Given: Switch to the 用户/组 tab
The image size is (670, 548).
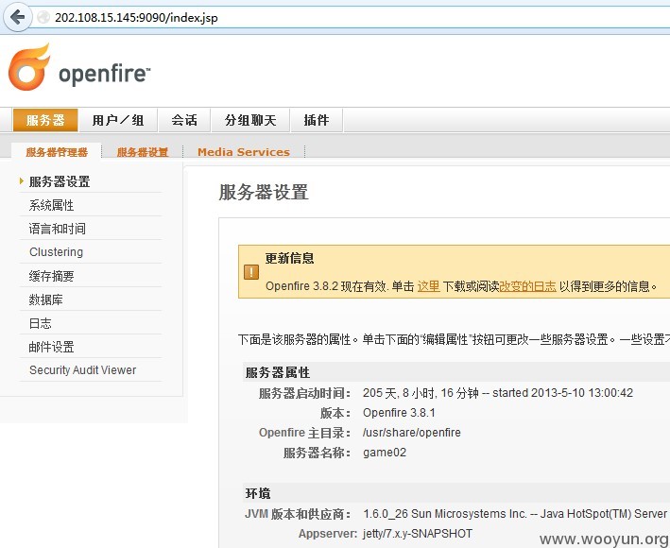Looking at the screenshot, I should click(x=118, y=120).
